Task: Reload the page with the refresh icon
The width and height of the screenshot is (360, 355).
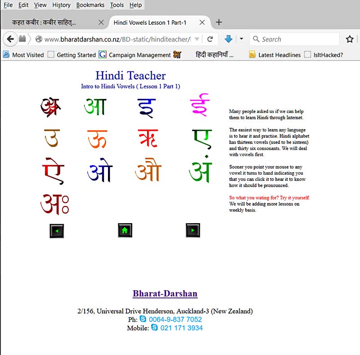Action: tap(210, 39)
